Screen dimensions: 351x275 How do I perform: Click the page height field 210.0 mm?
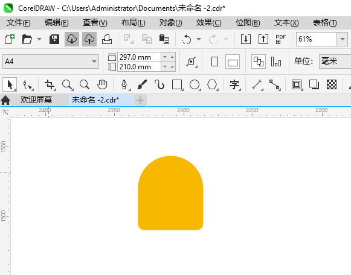coord(139,67)
